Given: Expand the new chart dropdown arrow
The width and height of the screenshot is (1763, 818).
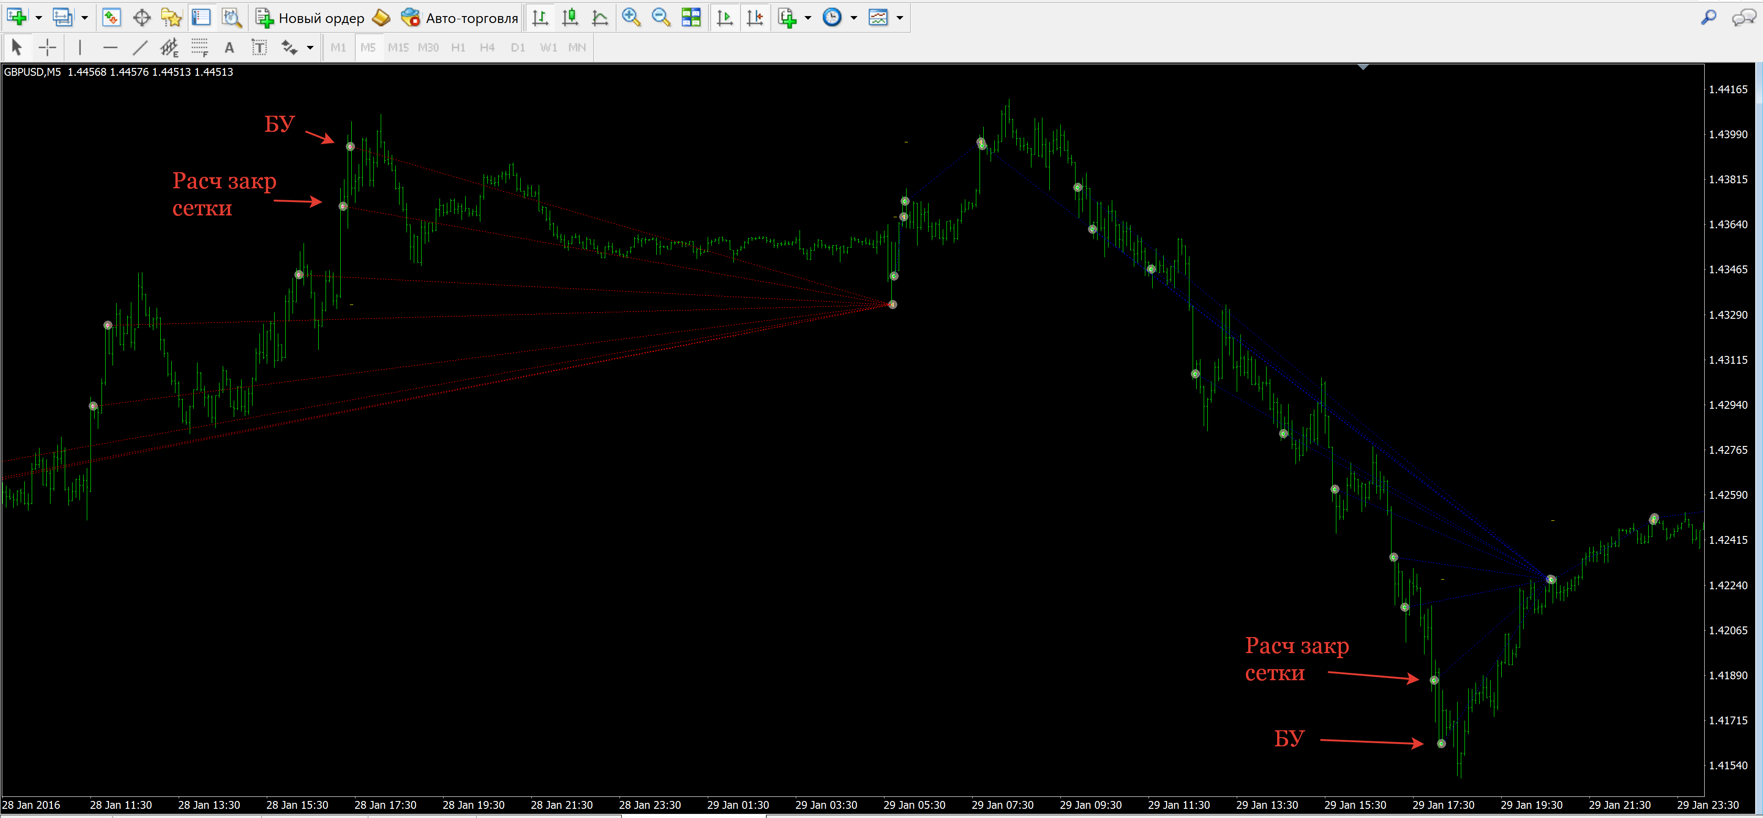Looking at the screenshot, I should 38,18.
